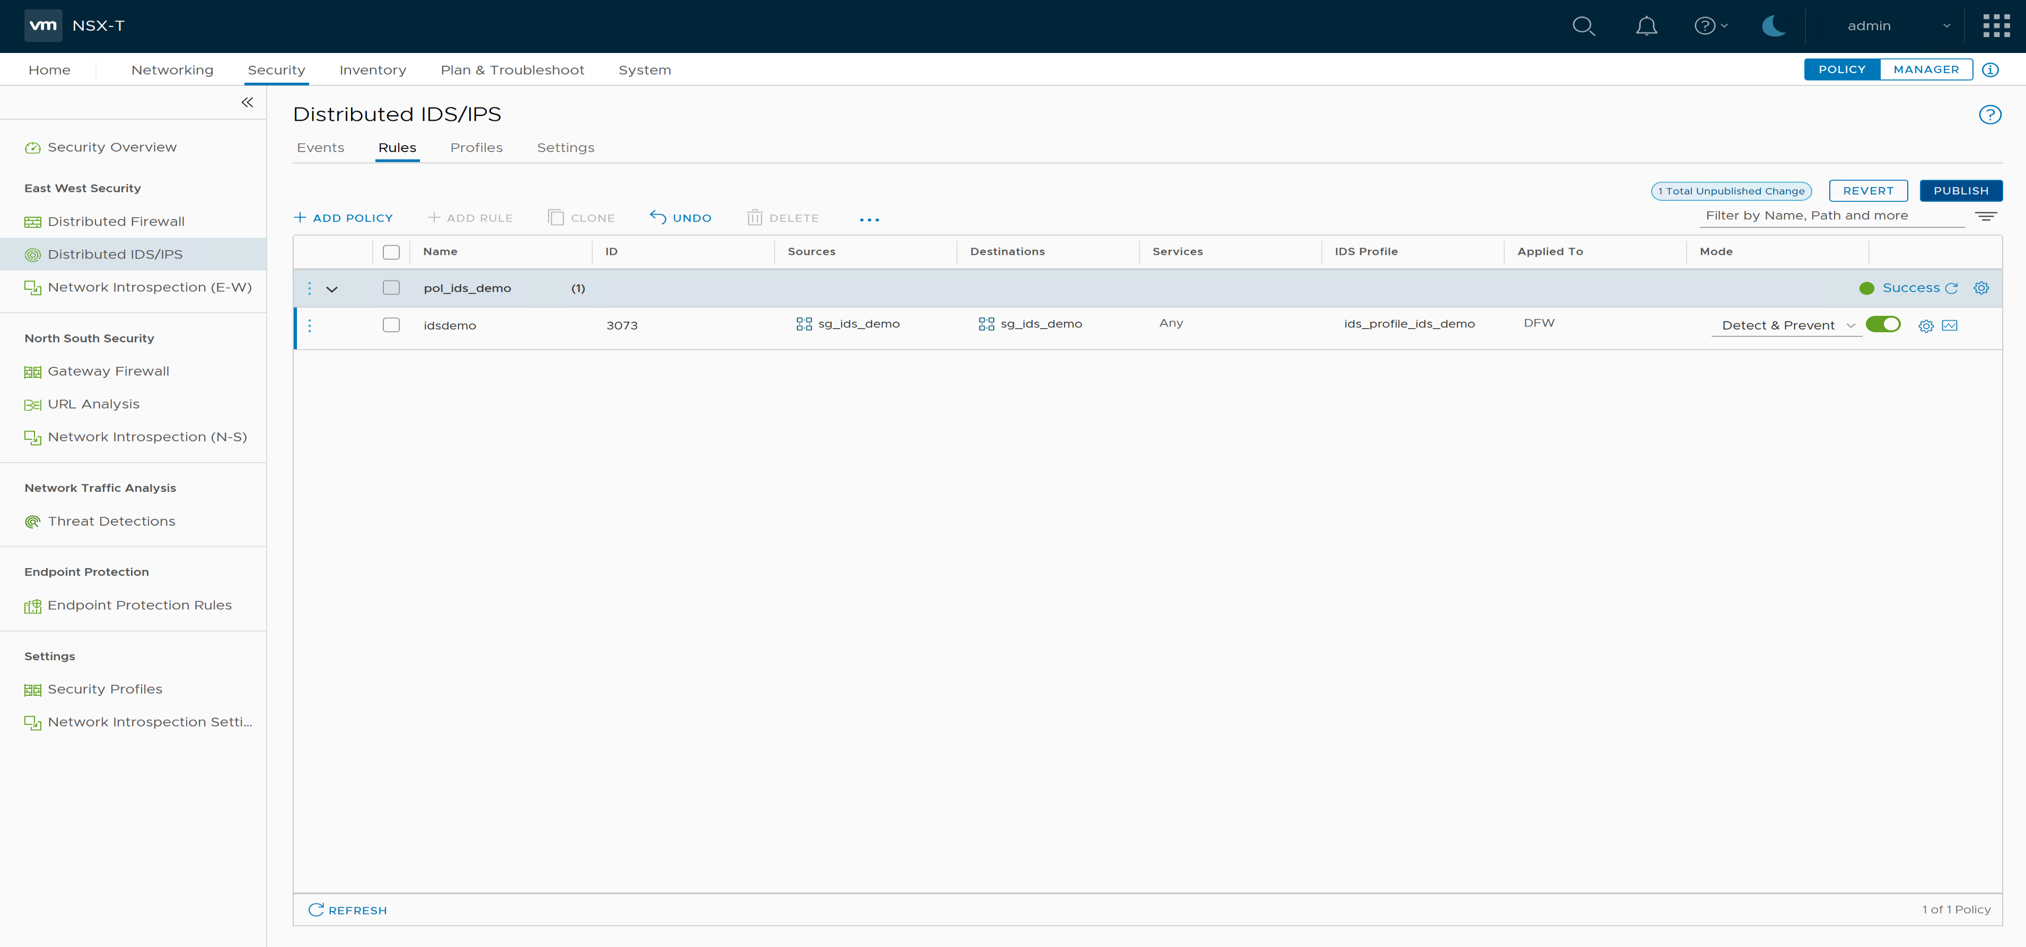
Task: Switch to the Events sub-tab
Action: point(320,148)
